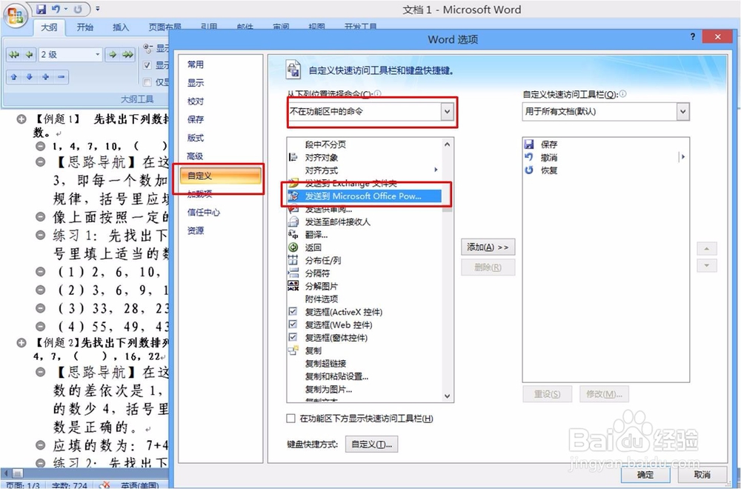Viewport: 741px width, 489px height.
Task: Select 版式 category in Word Options
Action: click(195, 138)
